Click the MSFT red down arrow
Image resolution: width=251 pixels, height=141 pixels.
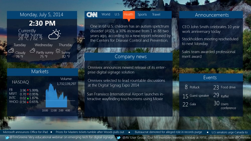coord(28,94)
